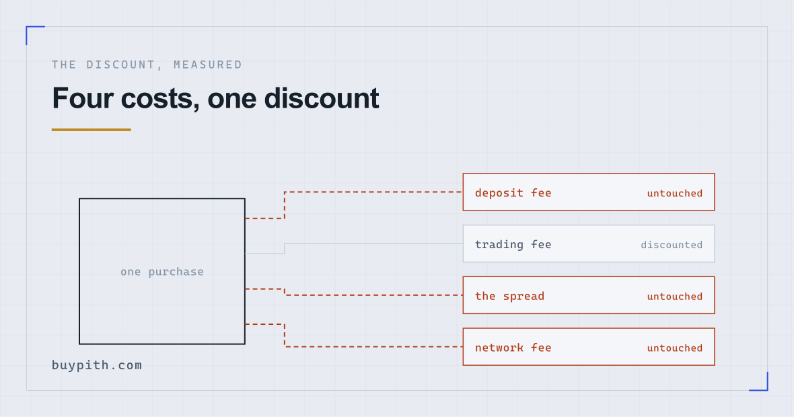Open the buypith.com link
Screen dimensions: 794x417
tap(97, 365)
